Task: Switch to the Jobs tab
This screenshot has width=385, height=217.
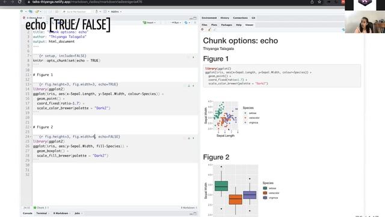Action: coord(78,213)
